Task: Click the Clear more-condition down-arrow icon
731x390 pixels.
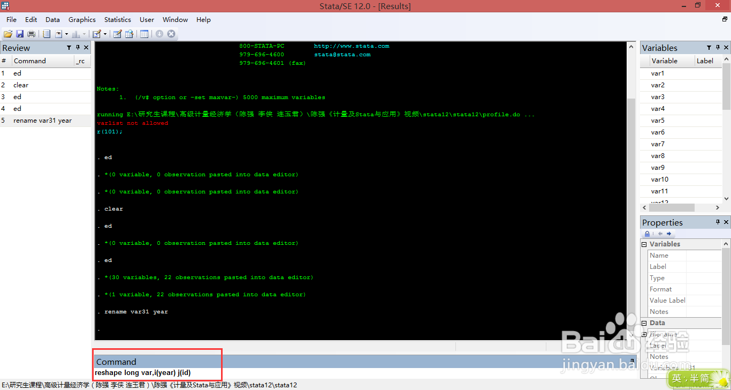Action: (x=159, y=34)
